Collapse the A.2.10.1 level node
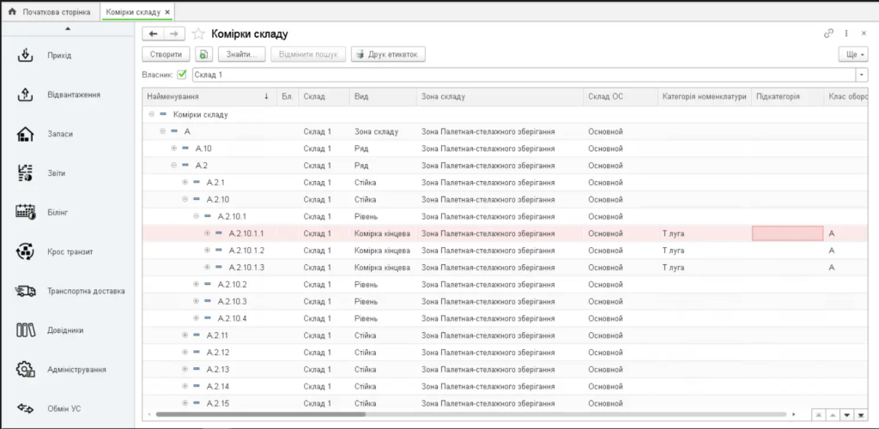 coord(197,216)
